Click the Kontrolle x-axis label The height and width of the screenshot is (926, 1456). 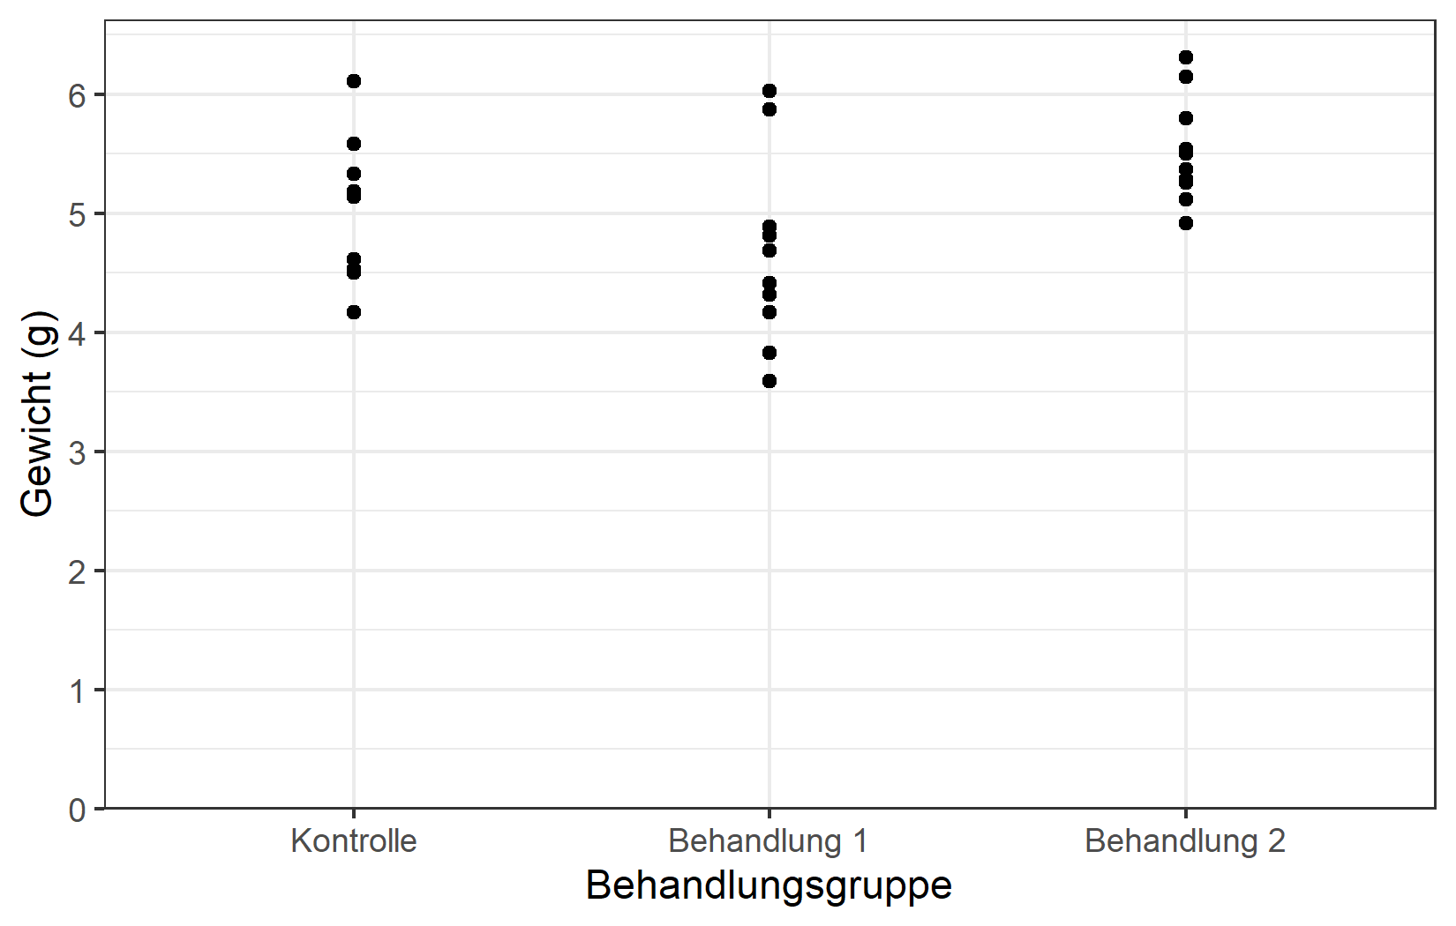click(354, 841)
